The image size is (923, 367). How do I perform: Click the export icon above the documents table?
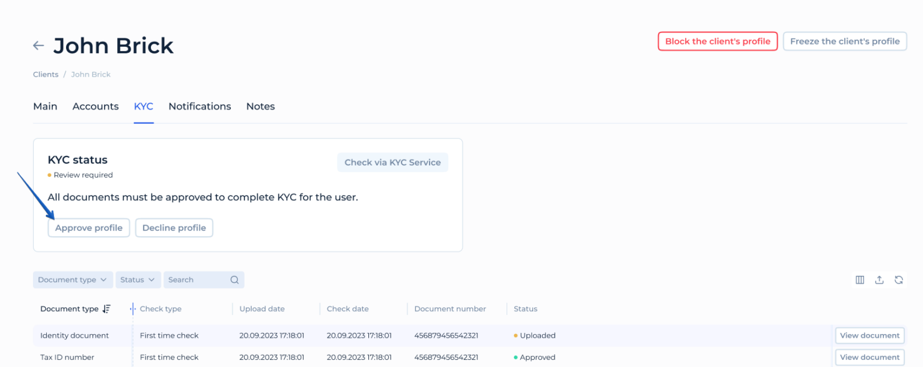pos(879,279)
